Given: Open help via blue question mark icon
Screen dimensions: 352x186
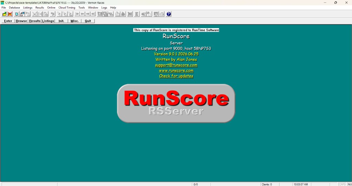Looking at the screenshot, I should pyautogui.click(x=168, y=14).
